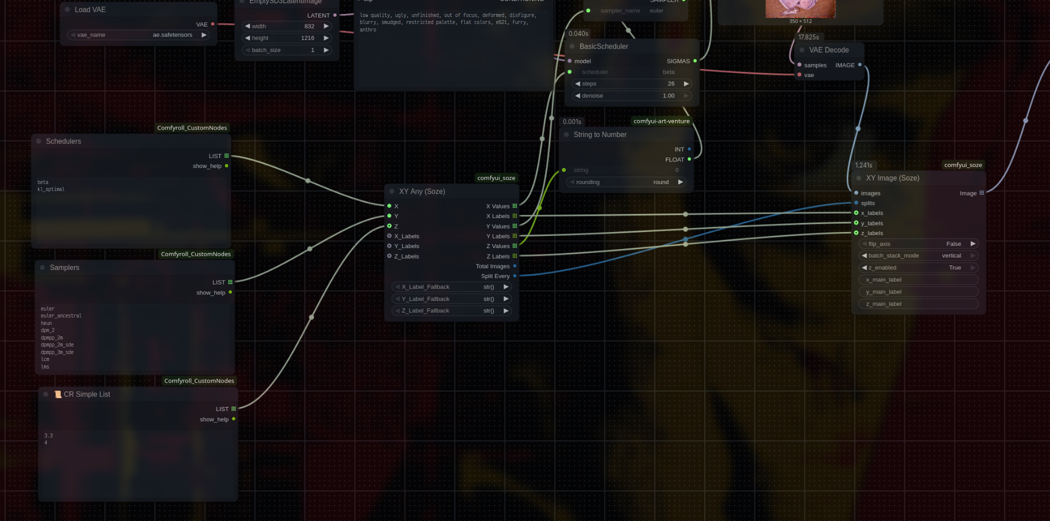Click the comfyui-art-venture badge
Screen dimensions: 1050x521
click(661, 121)
